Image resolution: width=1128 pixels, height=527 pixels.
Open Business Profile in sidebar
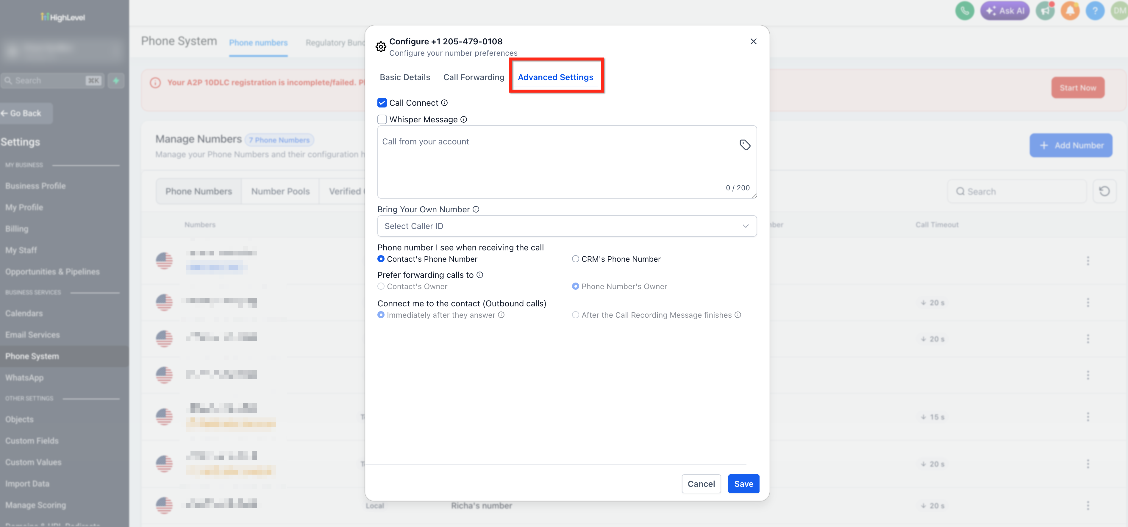click(x=35, y=186)
